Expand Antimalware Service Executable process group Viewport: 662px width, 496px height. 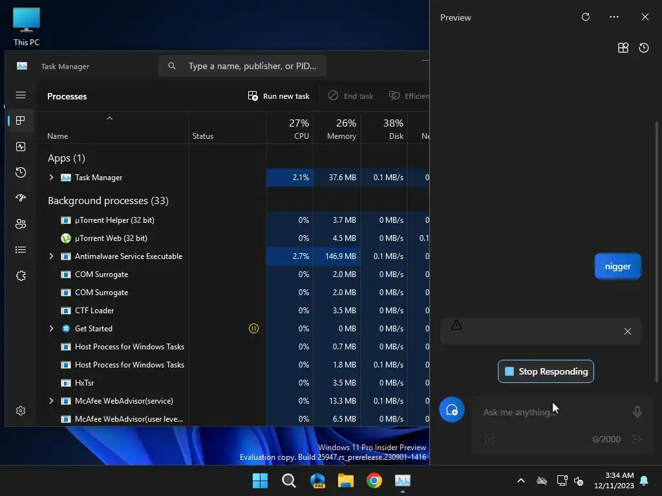(52, 256)
